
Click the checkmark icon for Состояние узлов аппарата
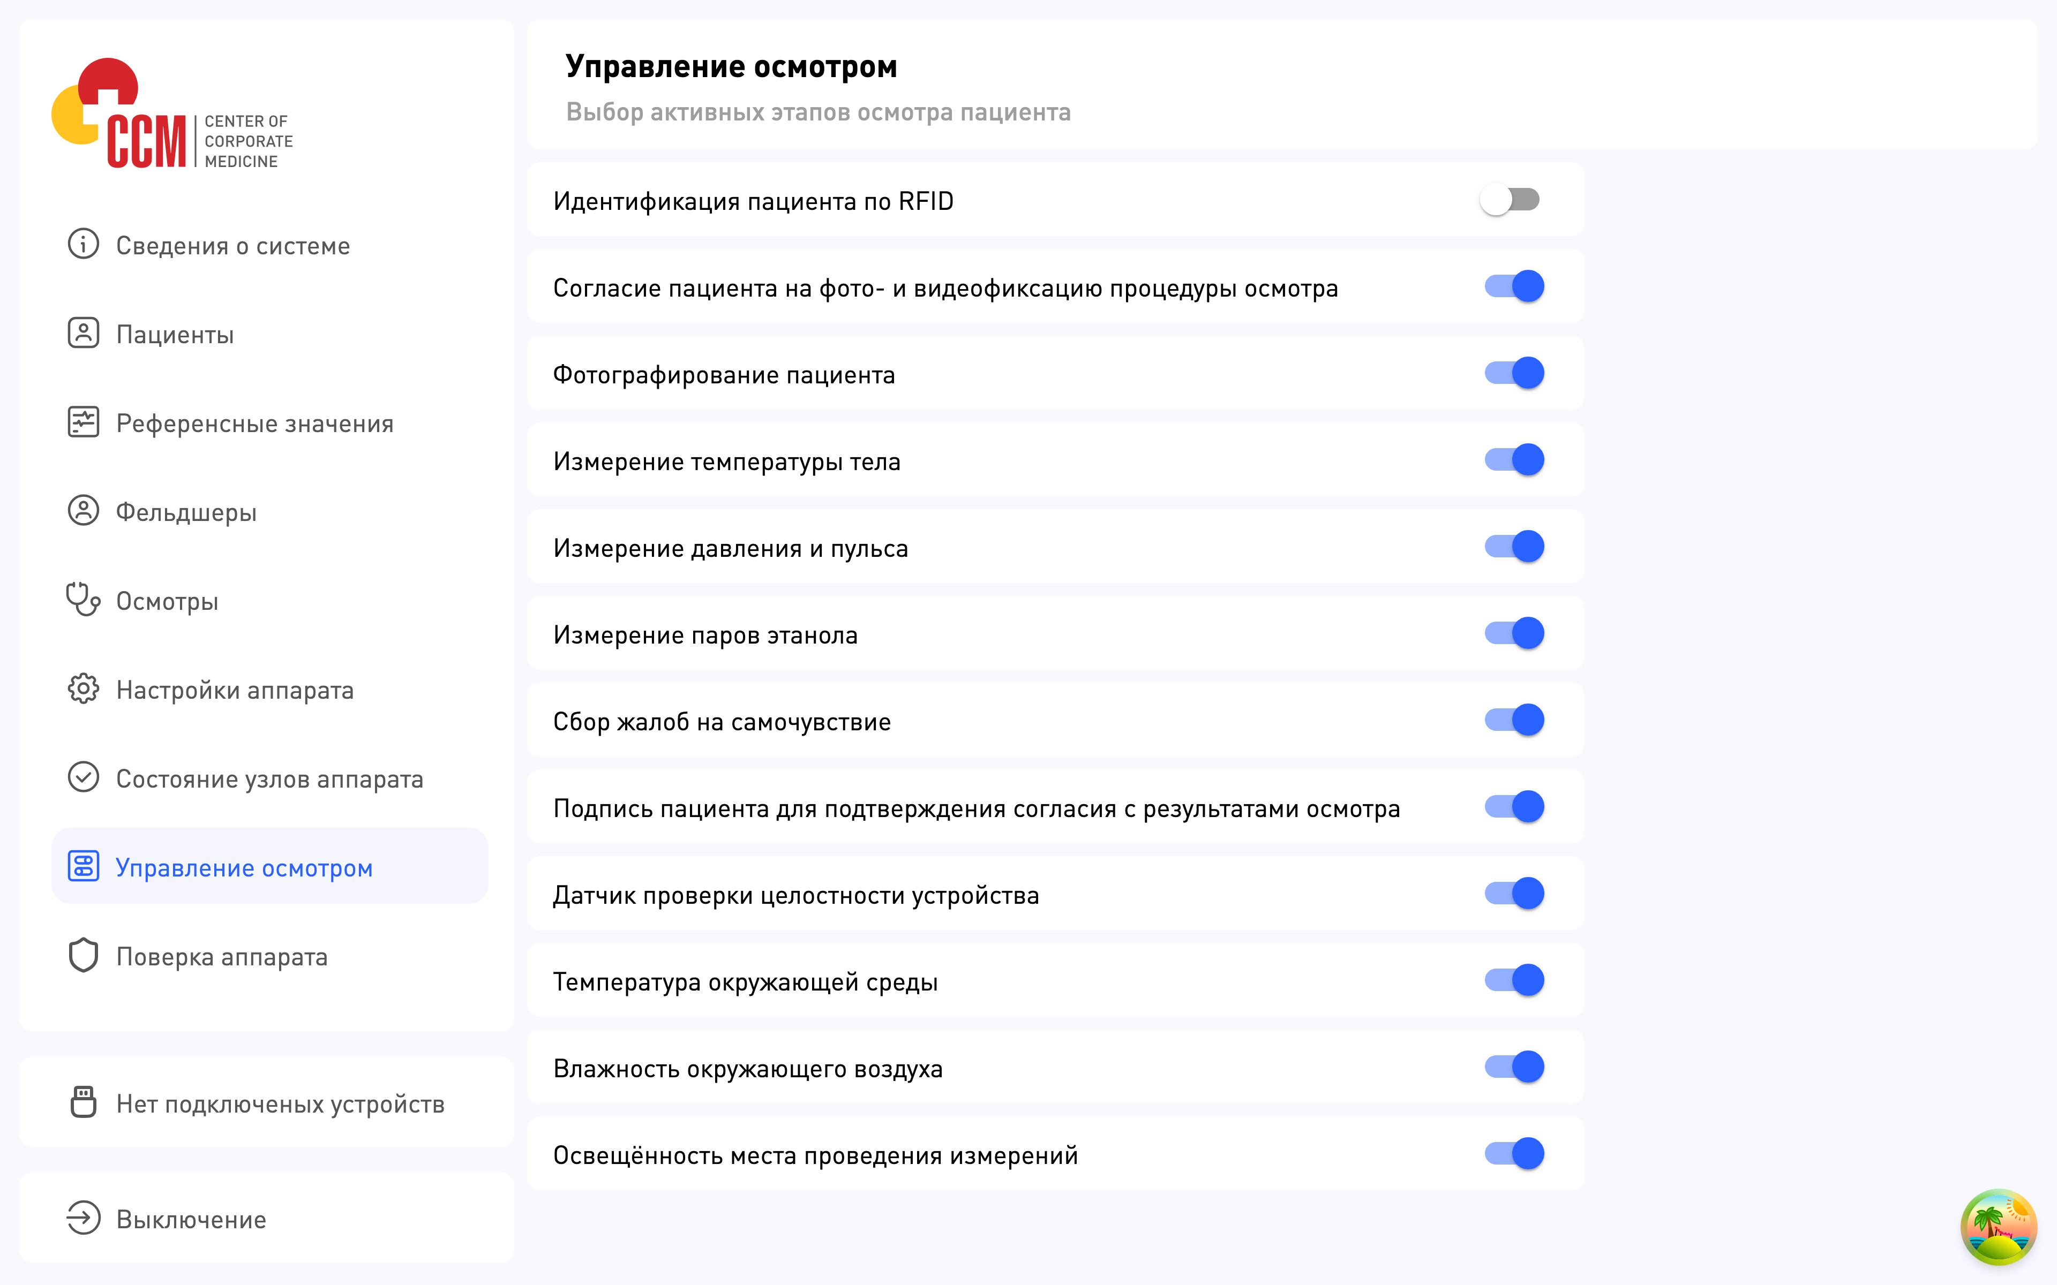tap(84, 777)
